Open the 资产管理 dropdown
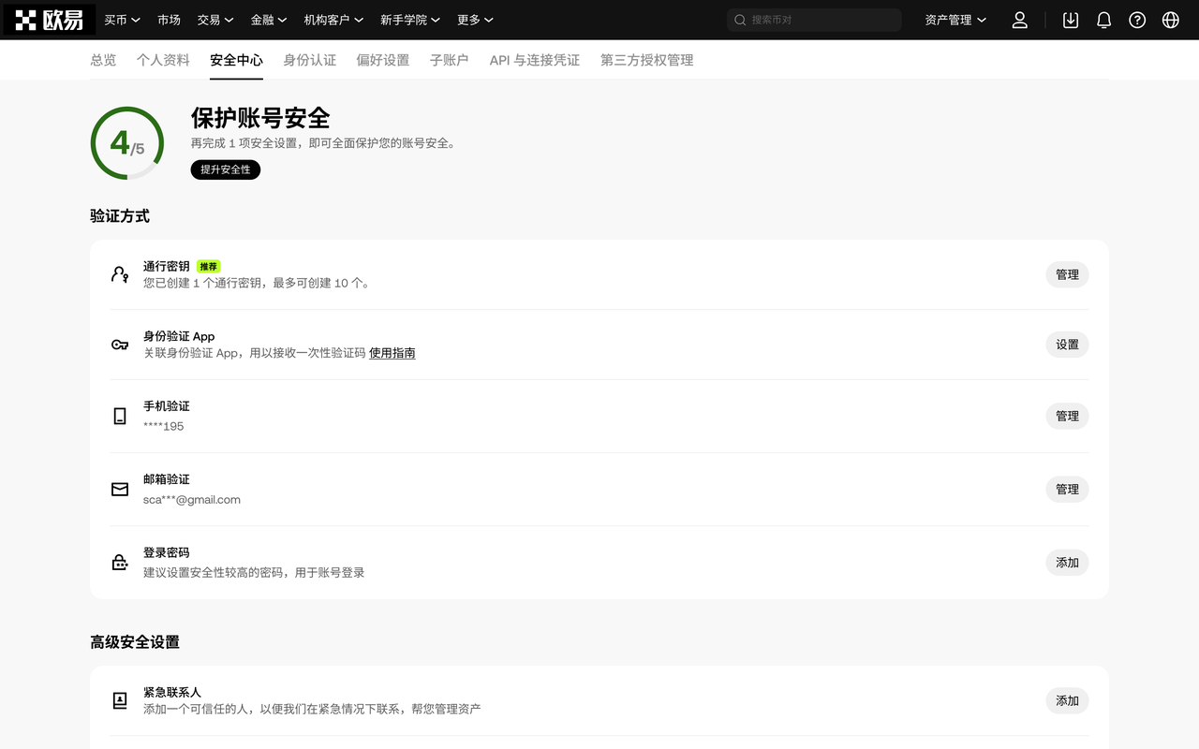 tap(955, 20)
